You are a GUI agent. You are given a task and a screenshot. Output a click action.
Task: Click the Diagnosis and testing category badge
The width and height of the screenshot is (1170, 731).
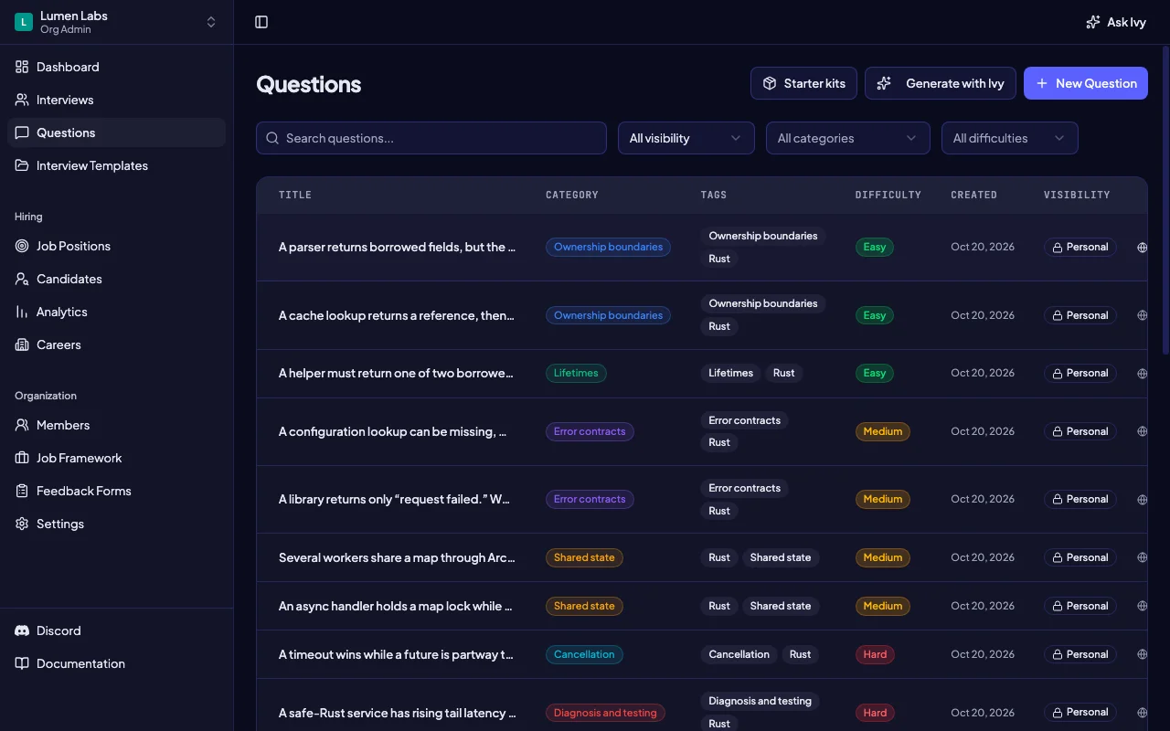[x=605, y=713]
